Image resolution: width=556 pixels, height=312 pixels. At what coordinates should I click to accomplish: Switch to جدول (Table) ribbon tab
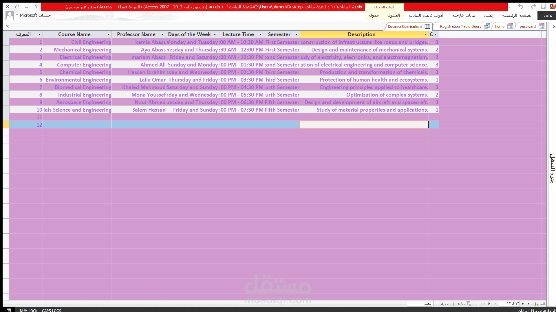(374, 15)
